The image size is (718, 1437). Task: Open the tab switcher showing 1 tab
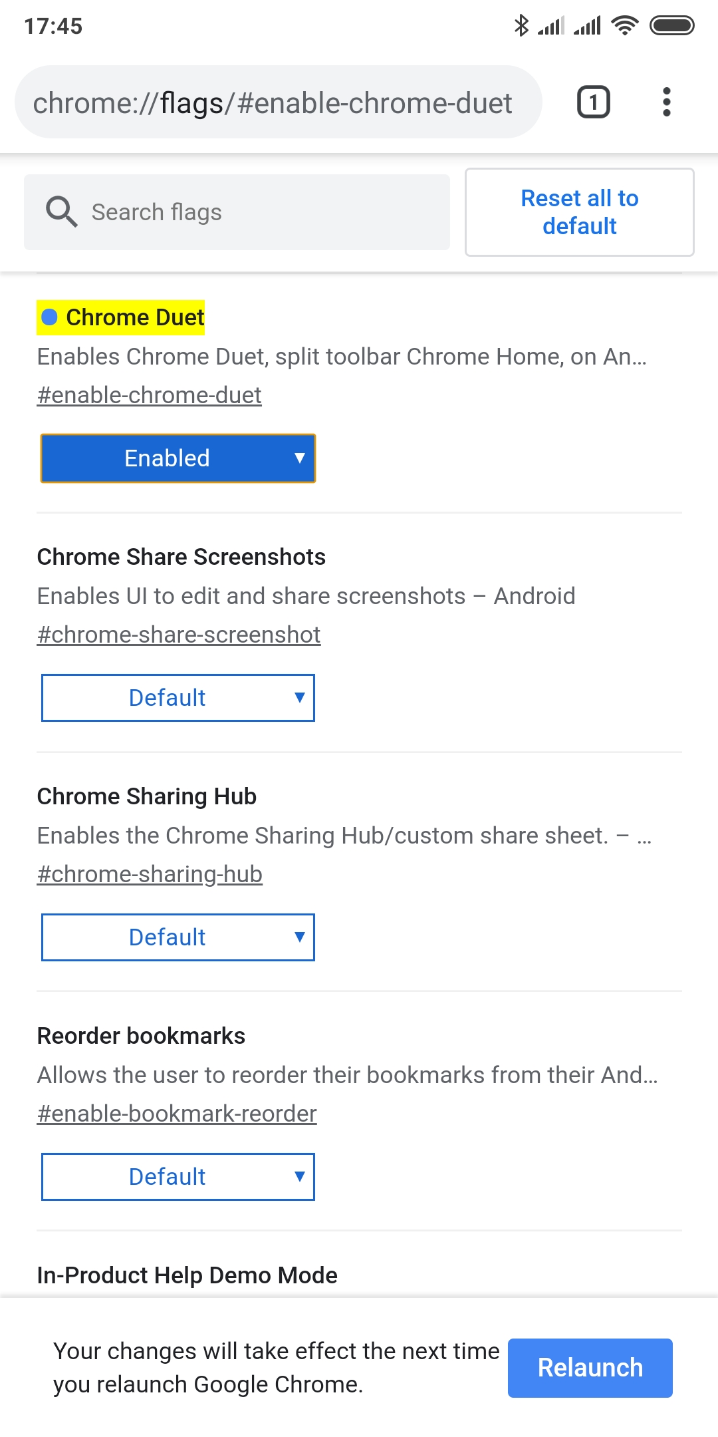pos(593,102)
